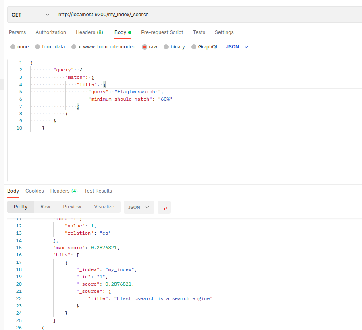Select the binary body type
362x330 pixels.
(x=174, y=47)
